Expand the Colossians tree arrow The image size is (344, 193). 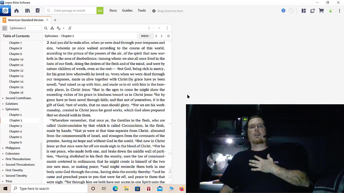click(3, 154)
